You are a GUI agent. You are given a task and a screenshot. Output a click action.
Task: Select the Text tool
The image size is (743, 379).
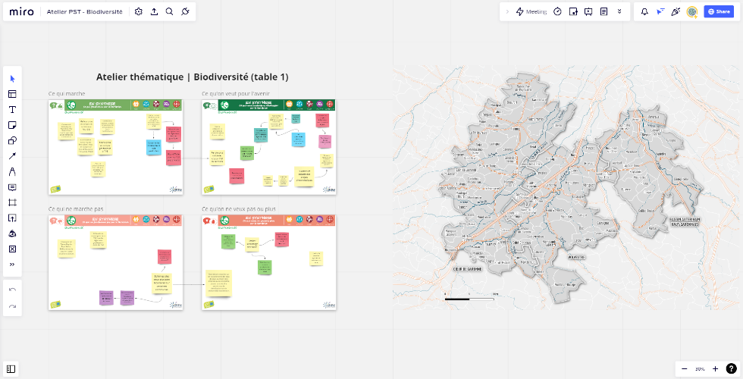click(12, 110)
